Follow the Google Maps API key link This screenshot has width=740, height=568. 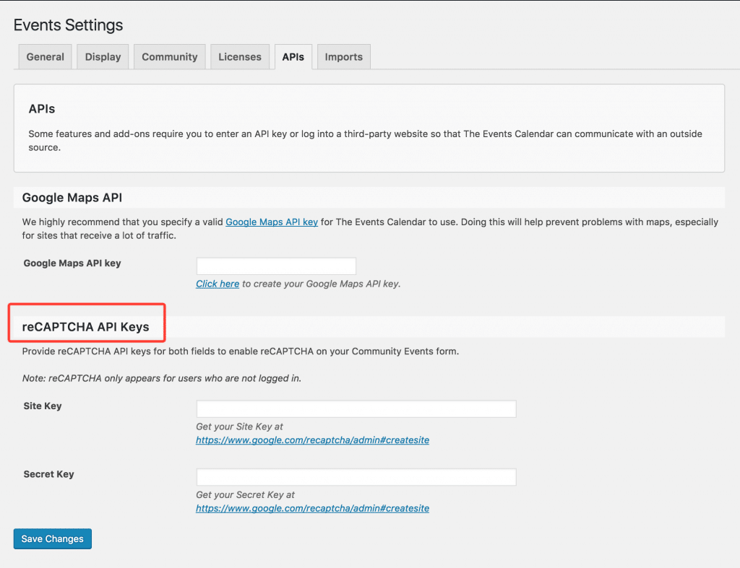point(272,222)
